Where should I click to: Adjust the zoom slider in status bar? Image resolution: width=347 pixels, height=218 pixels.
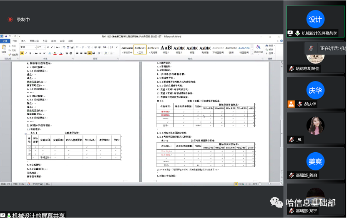[x=266, y=183]
